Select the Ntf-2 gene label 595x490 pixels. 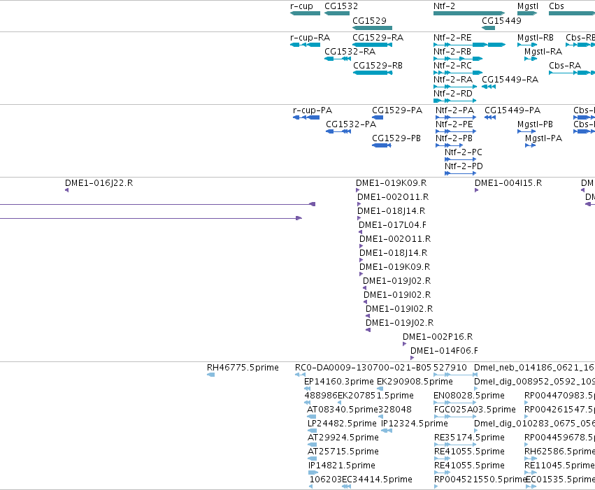pyautogui.click(x=444, y=6)
